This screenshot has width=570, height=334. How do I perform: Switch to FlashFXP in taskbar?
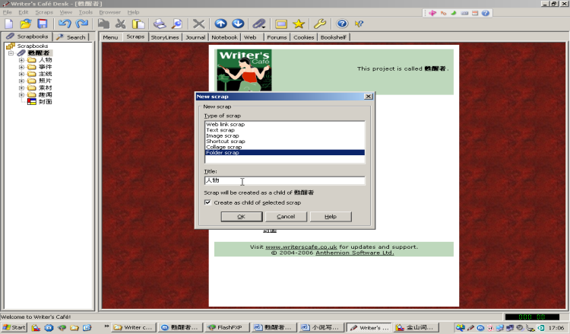(226, 327)
